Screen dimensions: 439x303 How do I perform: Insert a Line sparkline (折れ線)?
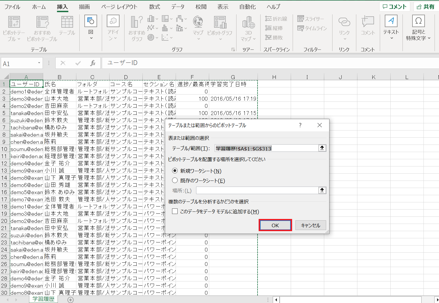click(x=276, y=19)
